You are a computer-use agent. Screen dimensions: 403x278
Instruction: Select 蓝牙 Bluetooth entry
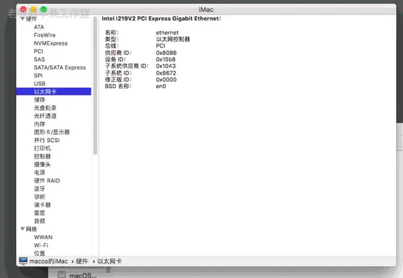click(39, 189)
